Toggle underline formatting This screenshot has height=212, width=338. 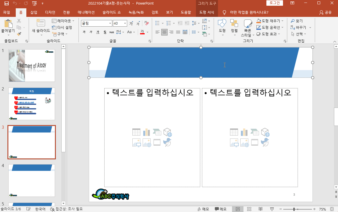pos(98,32)
